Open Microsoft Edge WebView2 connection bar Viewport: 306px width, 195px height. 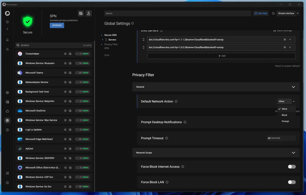[82, 139]
